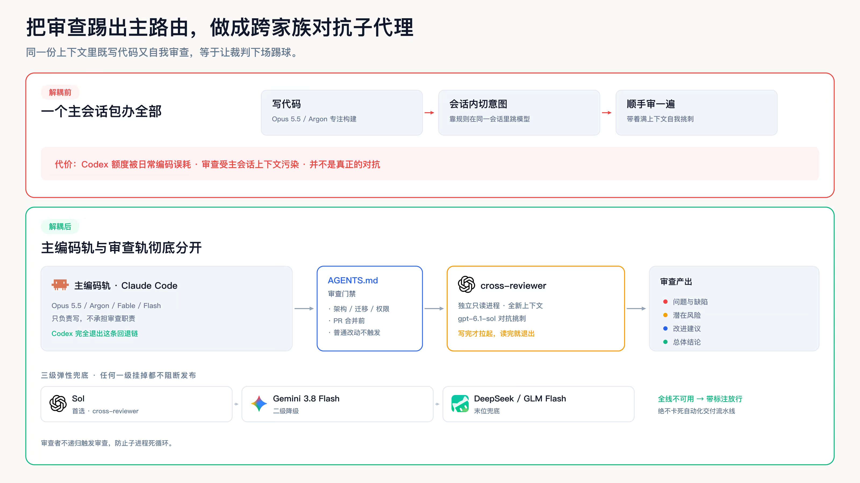Select the 顺手审一遍 card
Image resolution: width=860 pixels, height=483 pixels.
tap(696, 113)
